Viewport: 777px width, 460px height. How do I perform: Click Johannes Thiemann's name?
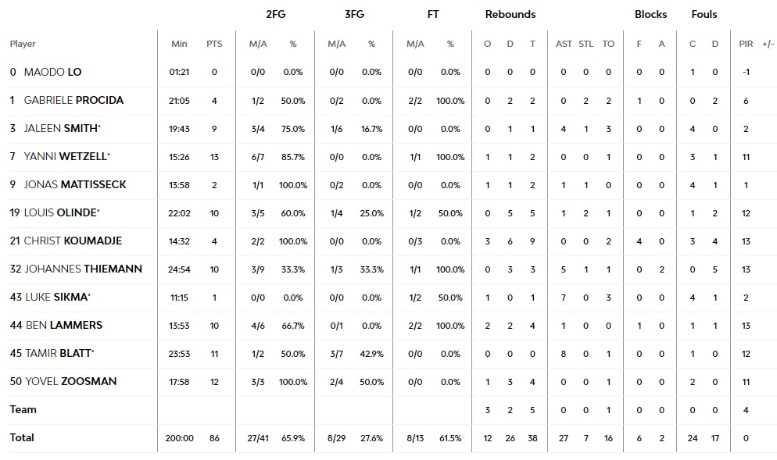[83, 269]
